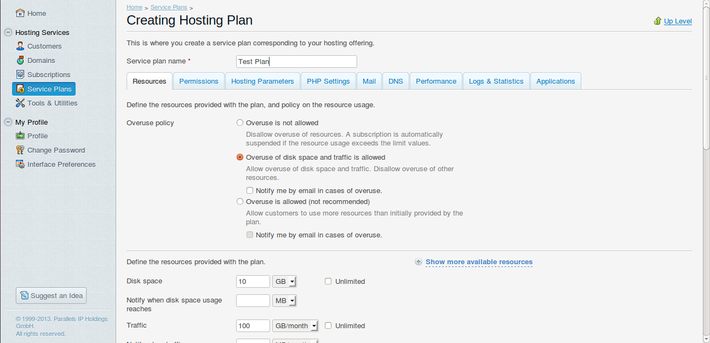Select the 'Overuse is not allowed' radio button
The width and height of the screenshot is (710, 343).
(x=240, y=123)
